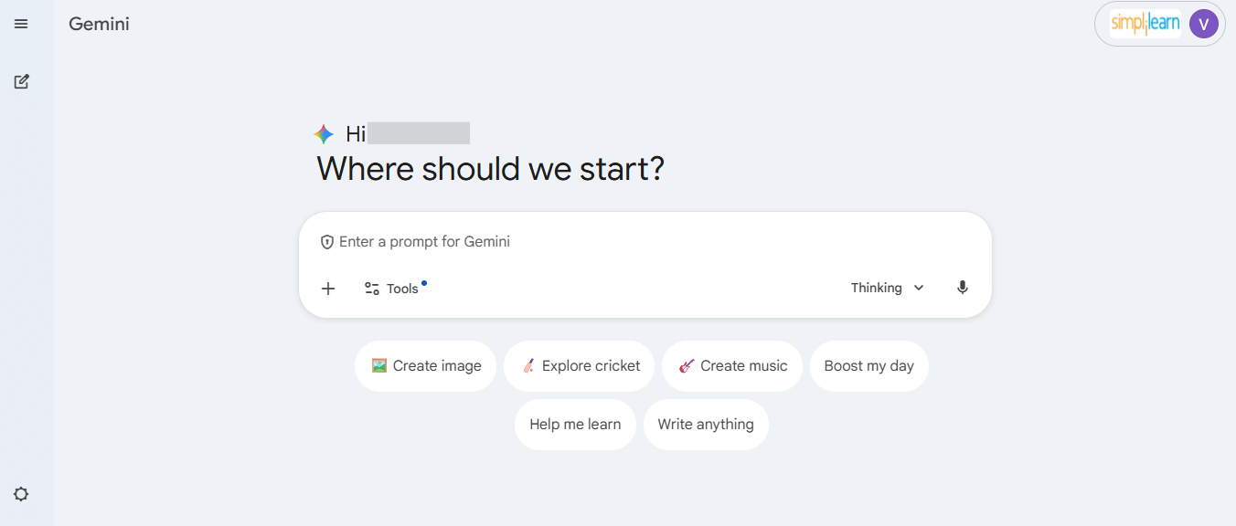Open the Thinking model selector
Screen dimensions: 1236x526
[877, 287]
